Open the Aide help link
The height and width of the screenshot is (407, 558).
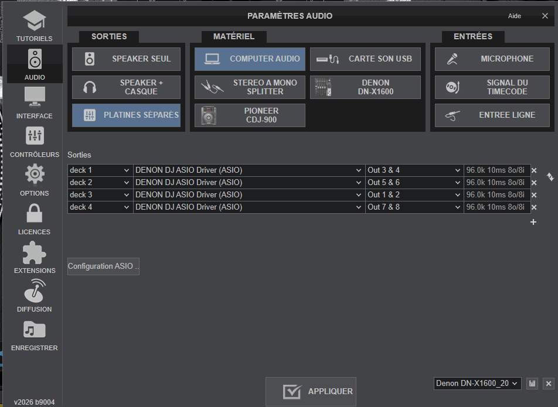coord(514,16)
